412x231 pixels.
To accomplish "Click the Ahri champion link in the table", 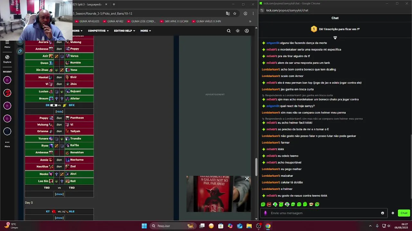I will tap(73, 174).
